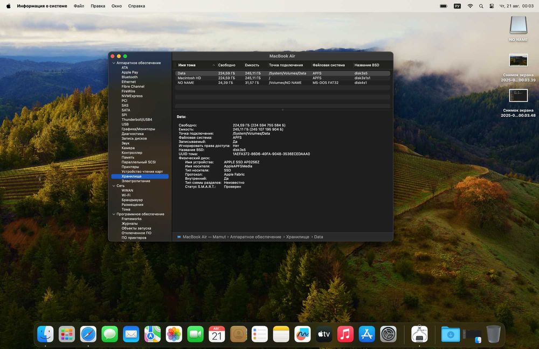Select Thunderbolt/USB4 in the sidebar
This screenshot has width=539, height=349.
[136, 120]
